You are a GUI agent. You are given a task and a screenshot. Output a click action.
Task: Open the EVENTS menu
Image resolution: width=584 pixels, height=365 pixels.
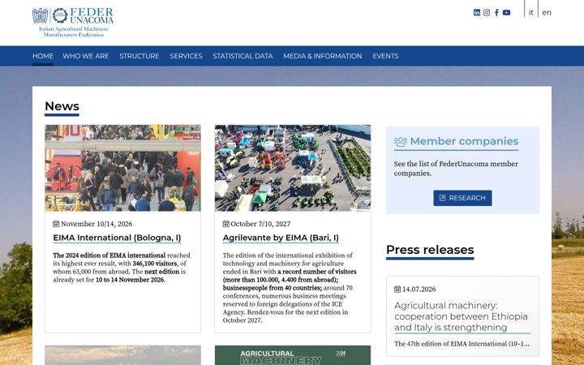(x=385, y=56)
